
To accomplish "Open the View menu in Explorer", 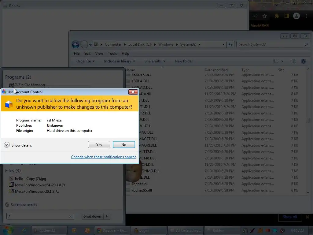I will [99, 54].
